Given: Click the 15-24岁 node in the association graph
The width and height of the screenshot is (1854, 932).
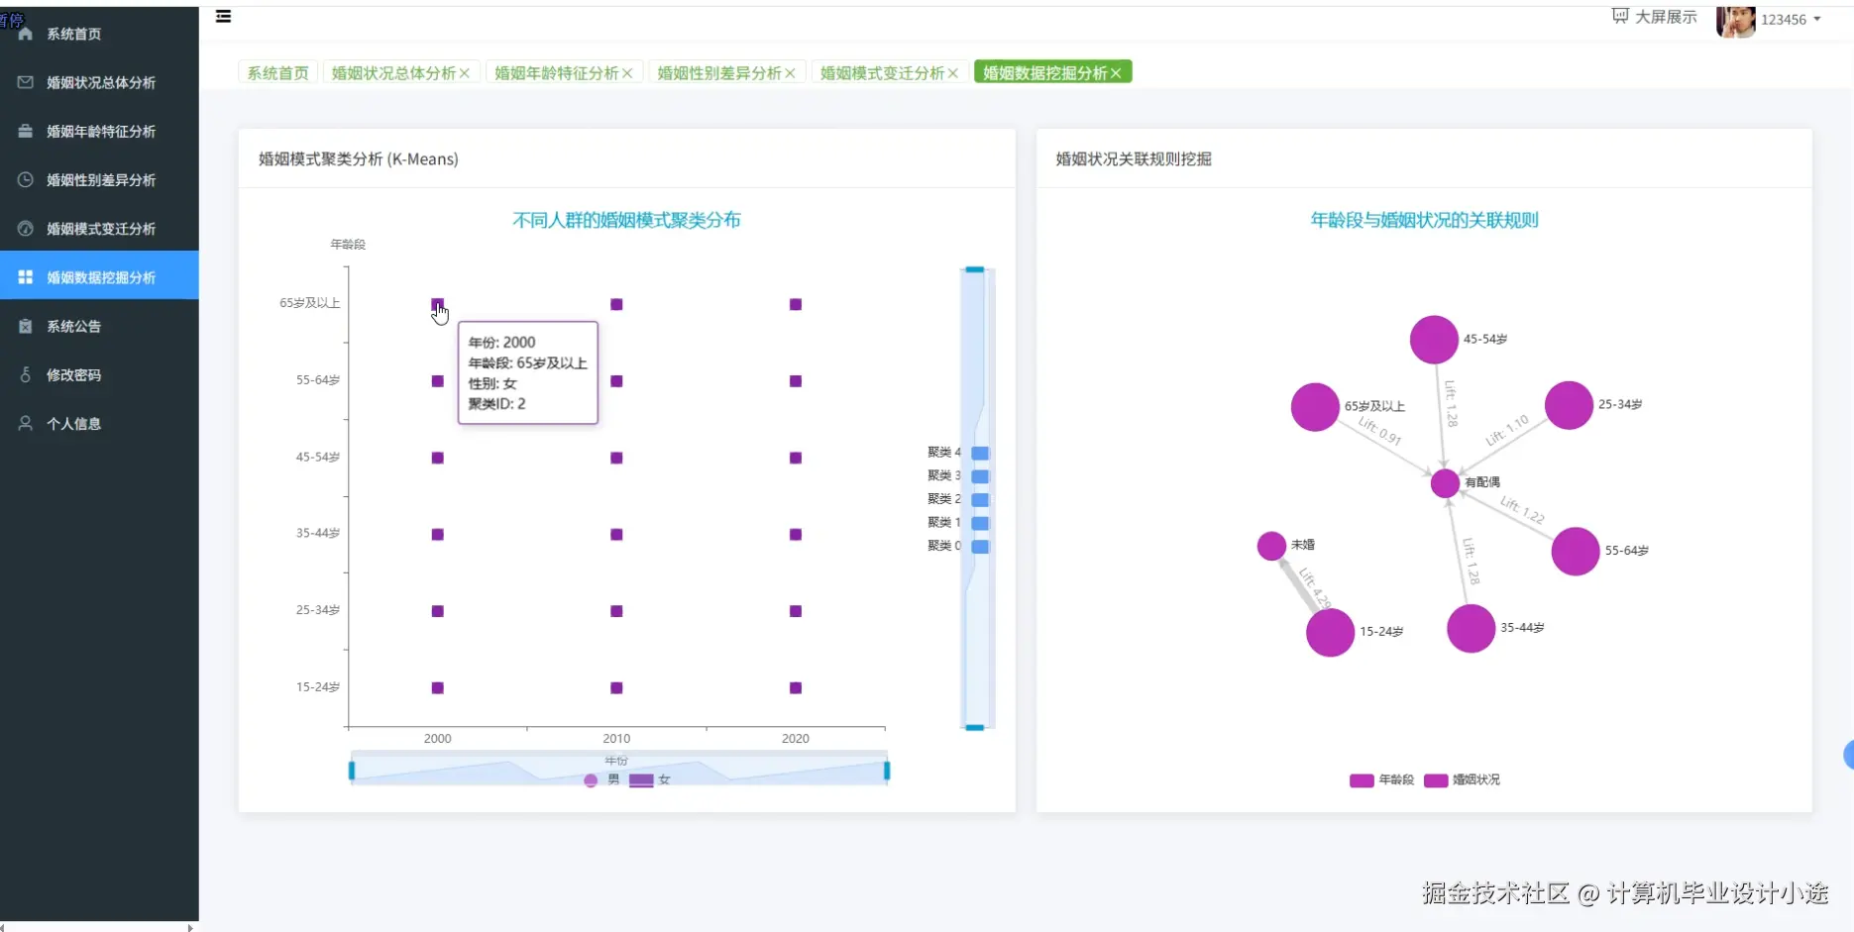Looking at the screenshot, I should point(1330,633).
